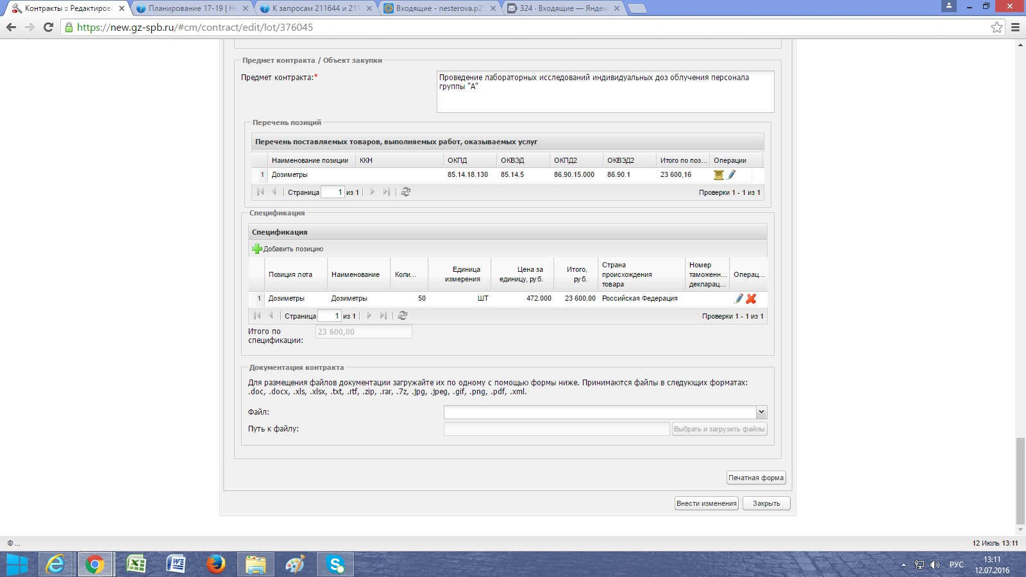Select the Российская Федерация cell

[x=640, y=298]
